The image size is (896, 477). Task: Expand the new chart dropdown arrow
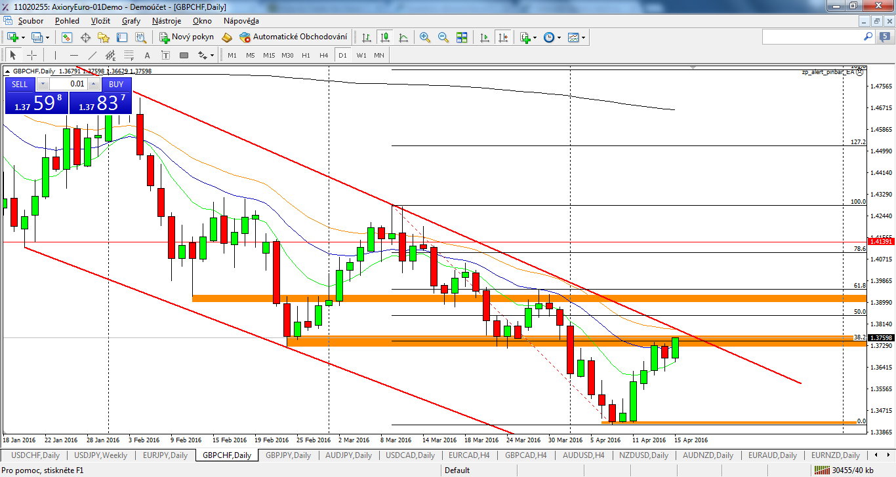pos(24,37)
